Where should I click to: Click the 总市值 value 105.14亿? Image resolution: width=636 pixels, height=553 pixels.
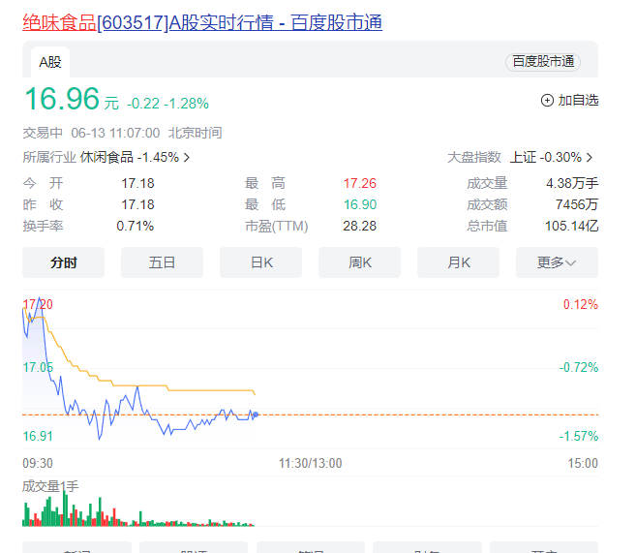[x=571, y=226]
